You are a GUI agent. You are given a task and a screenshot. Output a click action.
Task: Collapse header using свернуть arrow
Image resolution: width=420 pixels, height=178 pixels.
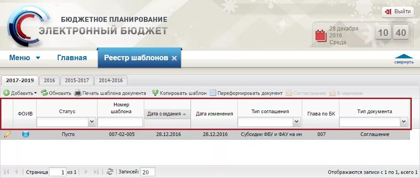point(404,59)
